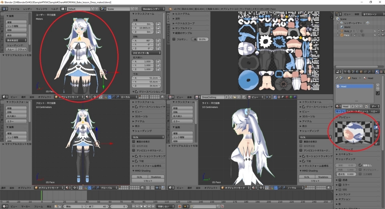Open the XYZ オイラー角 rotation mode dropdown
385x209 pixels.
coord(146,53)
